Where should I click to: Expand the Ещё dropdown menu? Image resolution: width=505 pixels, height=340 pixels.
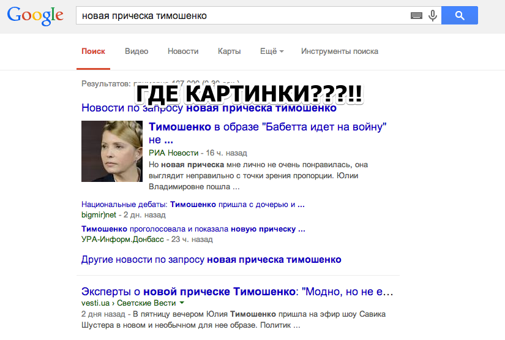click(272, 51)
